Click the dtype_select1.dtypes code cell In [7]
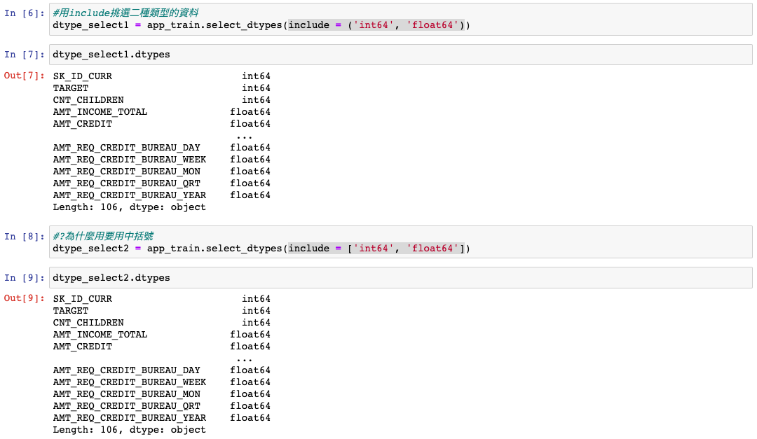Image resolution: width=757 pixels, height=439 pixels. coord(400,55)
